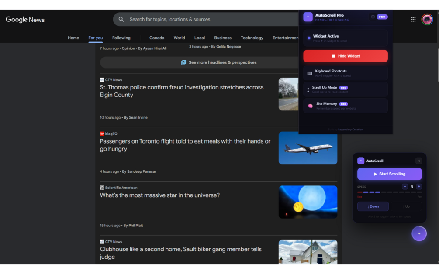Click the AutoScroll widget logo icon
This screenshot has width=439, height=274.
click(x=361, y=161)
